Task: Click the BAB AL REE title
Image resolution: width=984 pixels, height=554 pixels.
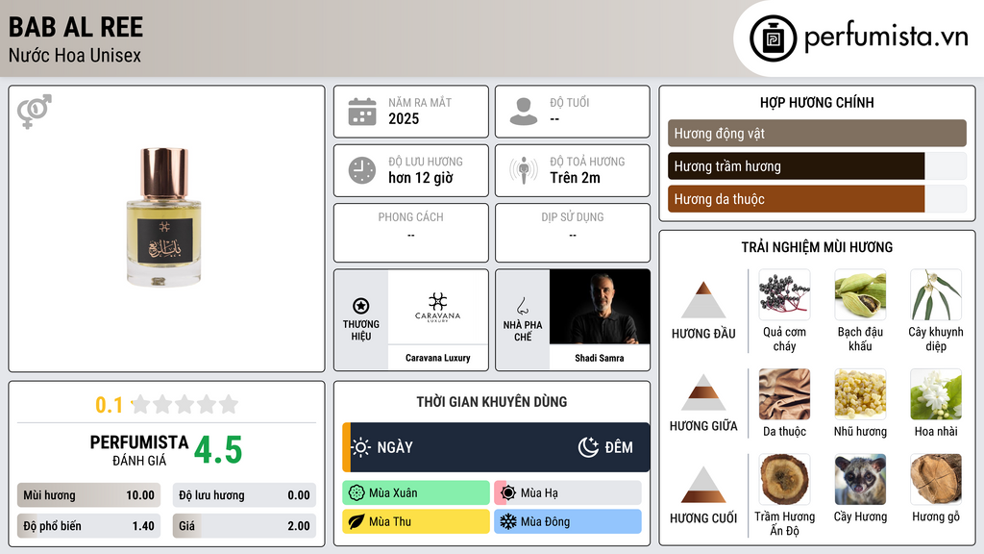Action: click(x=76, y=27)
